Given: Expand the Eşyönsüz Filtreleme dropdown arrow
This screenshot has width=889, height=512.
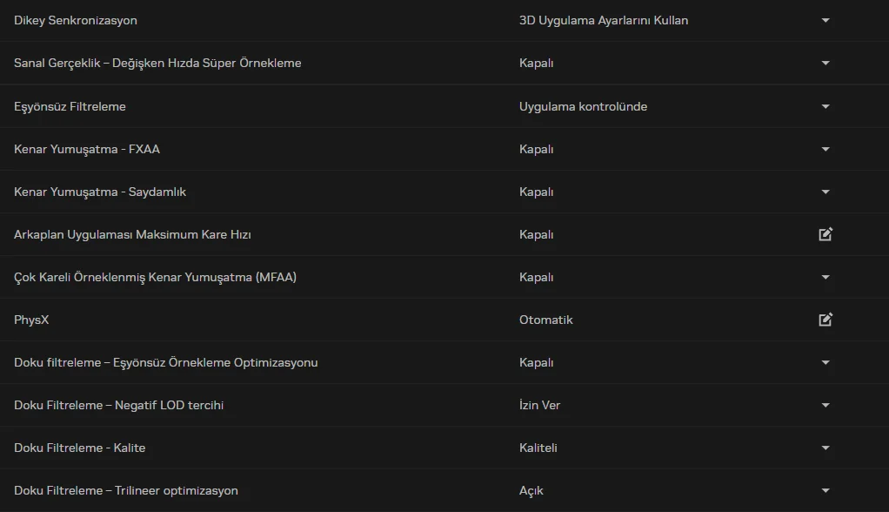Looking at the screenshot, I should click(825, 106).
